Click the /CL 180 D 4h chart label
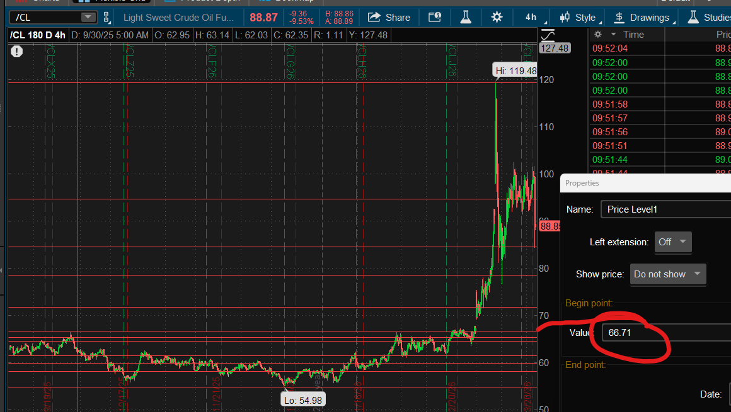731x412 pixels. (x=38, y=35)
